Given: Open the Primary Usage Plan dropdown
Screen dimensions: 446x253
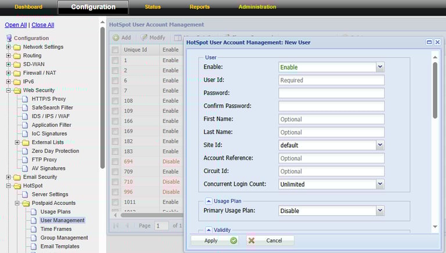Looking at the screenshot, I should [380, 211].
